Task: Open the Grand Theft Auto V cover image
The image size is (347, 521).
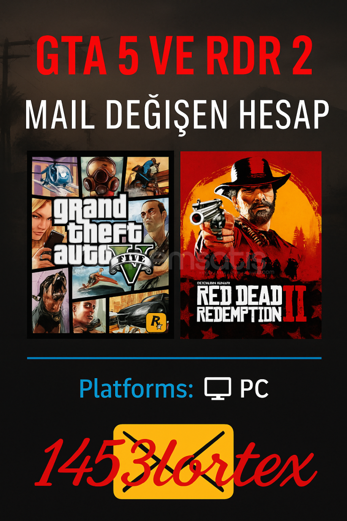Action: pyautogui.click(x=101, y=245)
